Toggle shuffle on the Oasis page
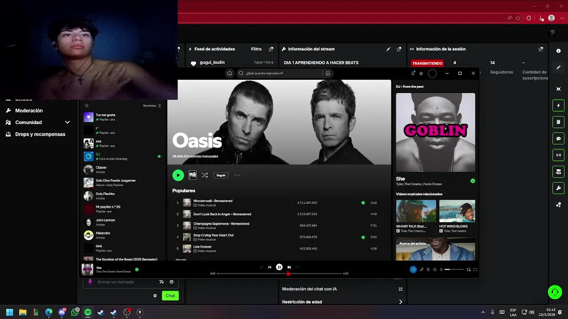The image size is (568, 319). click(x=205, y=175)
